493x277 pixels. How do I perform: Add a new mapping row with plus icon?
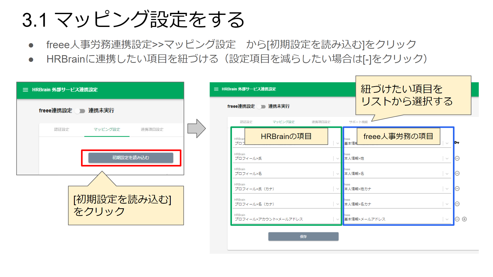tap(464, 219)
